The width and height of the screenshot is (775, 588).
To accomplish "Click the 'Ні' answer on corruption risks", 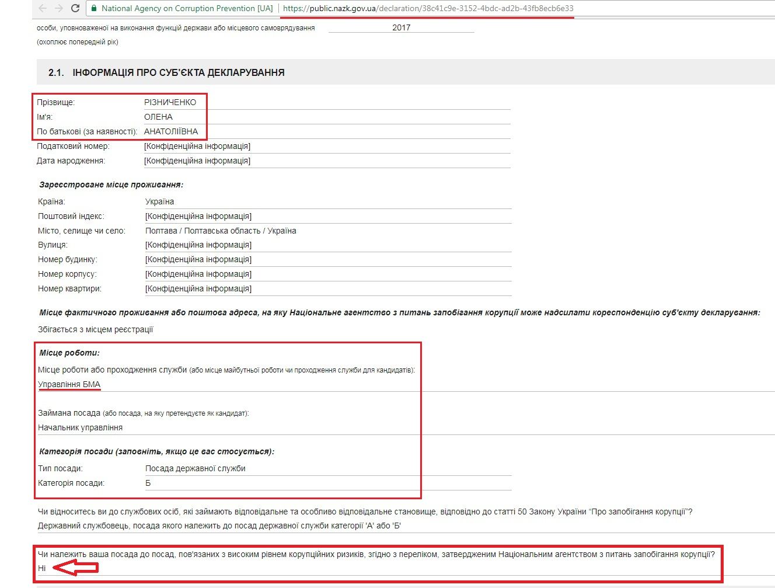I will point(41,568).
